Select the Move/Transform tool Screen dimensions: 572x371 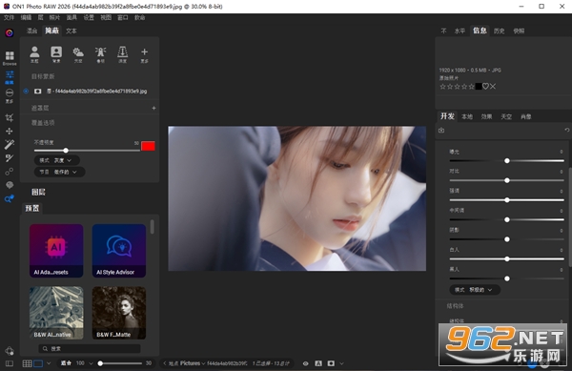[10, 131]
